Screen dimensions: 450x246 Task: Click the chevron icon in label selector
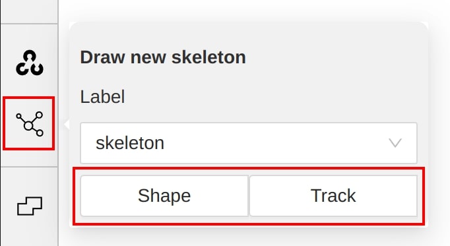coord(395,142)
